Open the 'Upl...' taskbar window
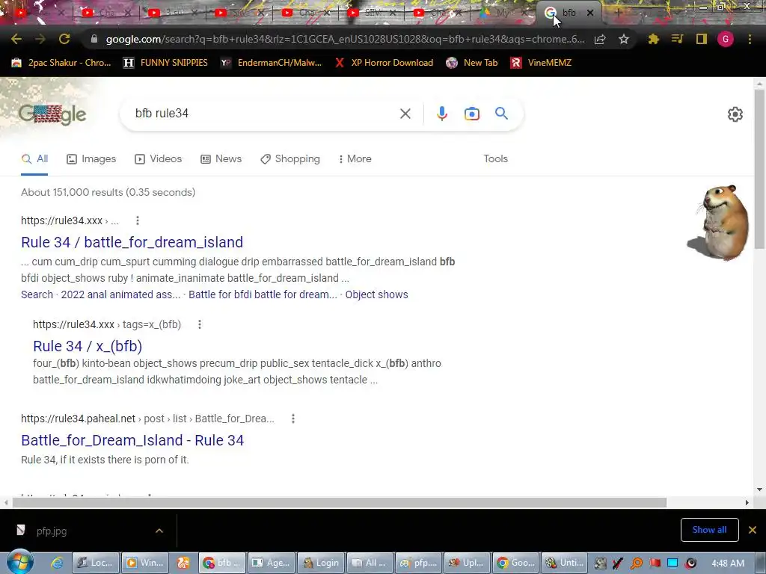The image size is (766, 574). click(x=467, y=563)
